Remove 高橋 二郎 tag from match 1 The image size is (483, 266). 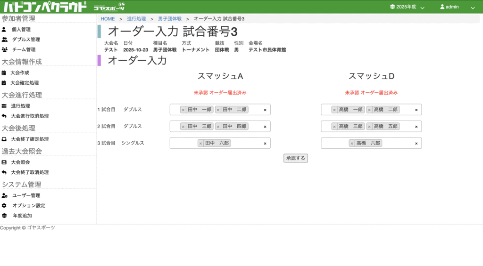370,110
